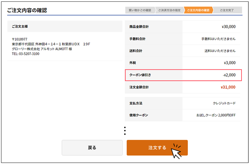Viewport: 249px width, 164px height.
Task: Select the ご注文内容の確認 step
Action: click(x=198, y=10)
